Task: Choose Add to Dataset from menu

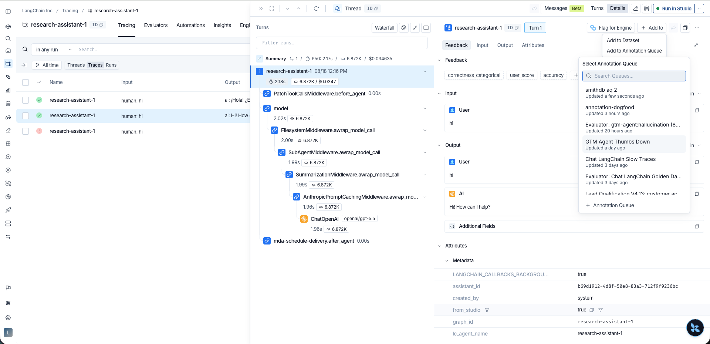Action: [623, 40]
